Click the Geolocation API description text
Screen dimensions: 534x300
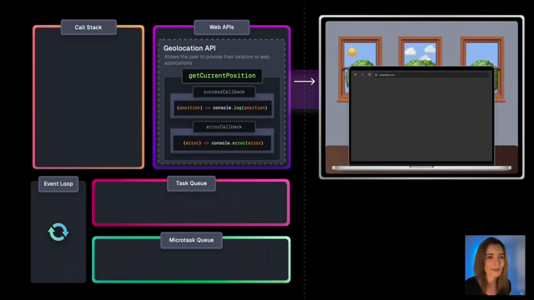(217, 60)
